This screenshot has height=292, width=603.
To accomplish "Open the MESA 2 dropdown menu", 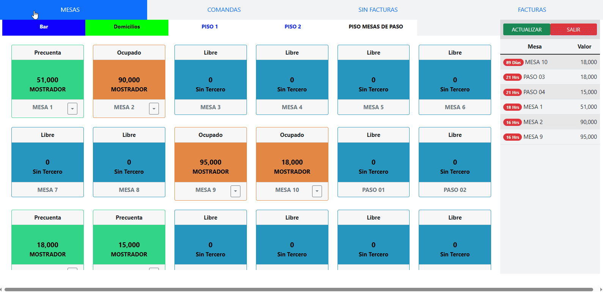I will click(x=154, y=108).
